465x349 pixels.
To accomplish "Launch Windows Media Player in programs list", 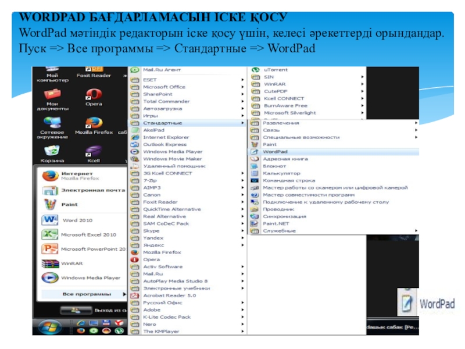I will click(x=187, y=152).
